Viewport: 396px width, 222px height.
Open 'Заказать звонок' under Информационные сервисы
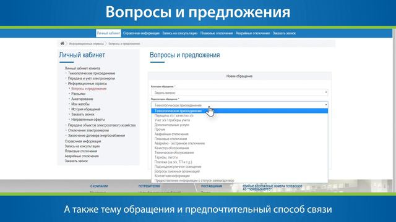[83, 114]
